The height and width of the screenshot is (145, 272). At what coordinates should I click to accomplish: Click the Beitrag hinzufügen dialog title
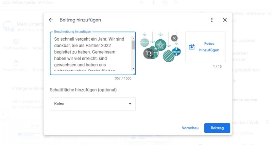(80, 20)
